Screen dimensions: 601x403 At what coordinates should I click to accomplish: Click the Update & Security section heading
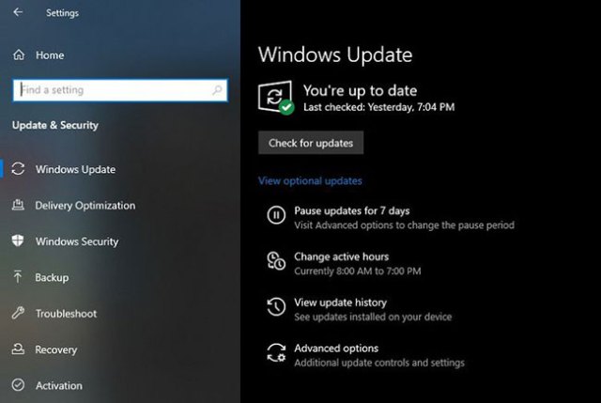55,125
